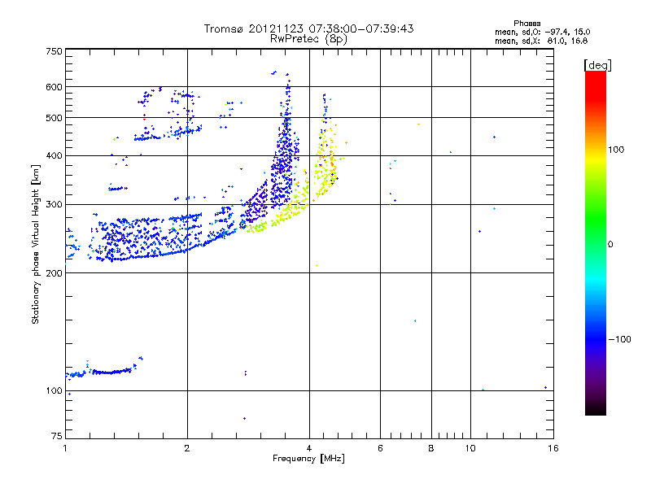Click the '1' frequency axis tick label

tap(65, 448)
